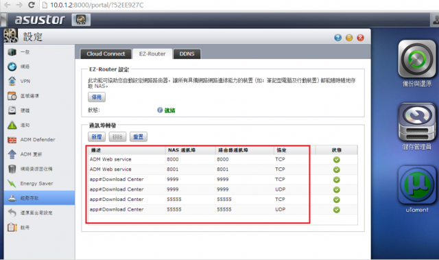Open the 網路 network settings icon
This screenshot has width=439, height=260.
click(12, 67)
